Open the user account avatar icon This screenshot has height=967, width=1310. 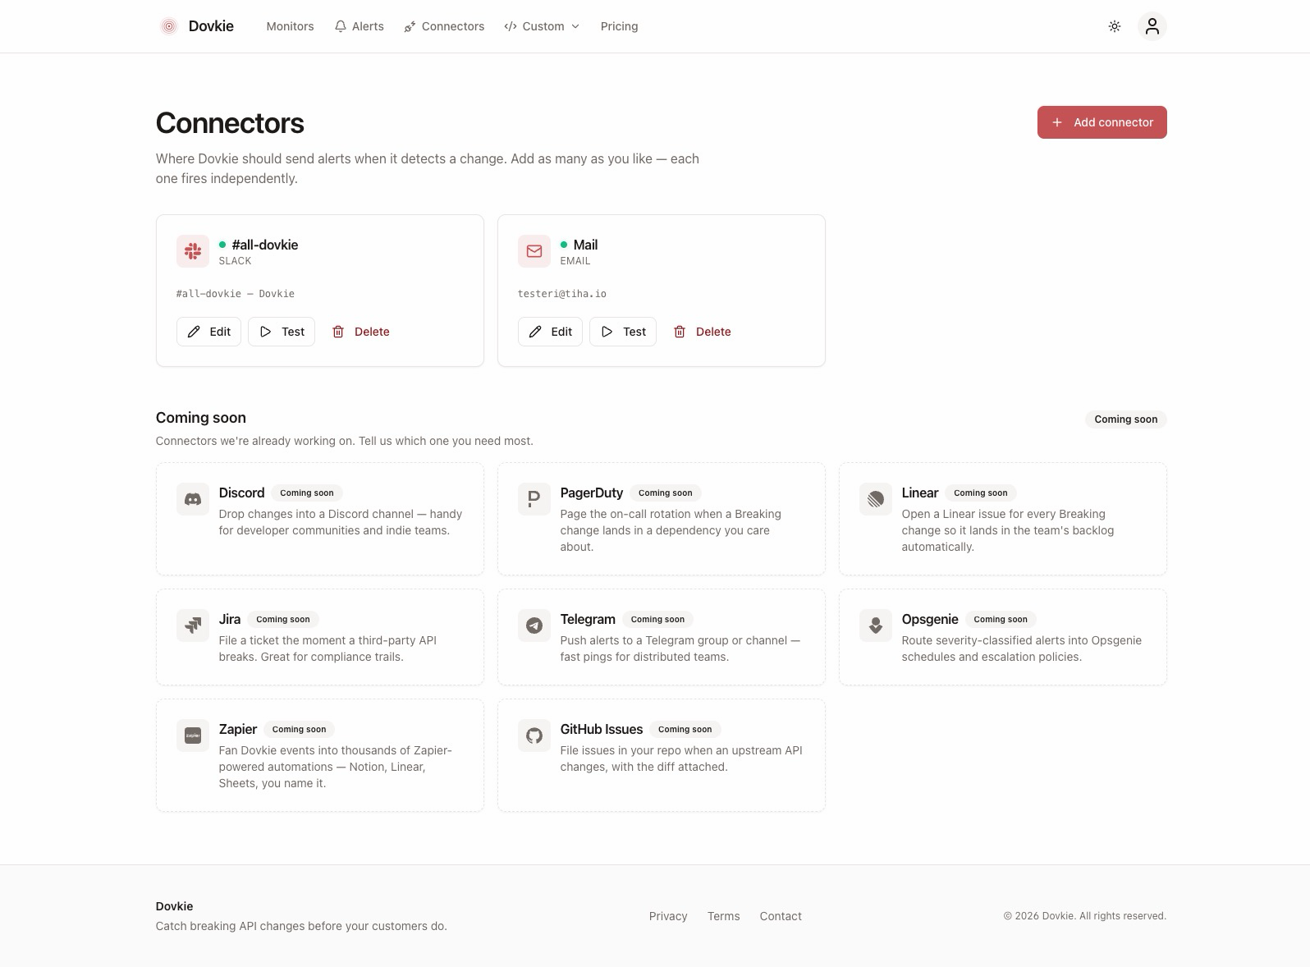coord(1152,26)
